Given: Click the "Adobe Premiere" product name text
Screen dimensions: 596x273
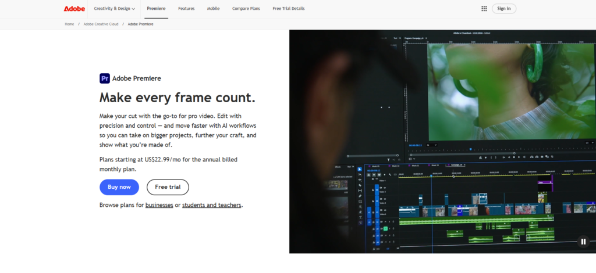Looking at the screenshot, I should click(x=136, y=78).
